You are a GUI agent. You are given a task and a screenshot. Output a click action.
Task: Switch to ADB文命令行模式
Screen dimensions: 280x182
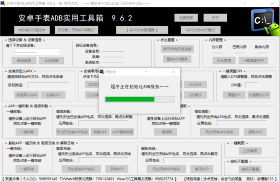pyautogui.click(x=201, y=30)
